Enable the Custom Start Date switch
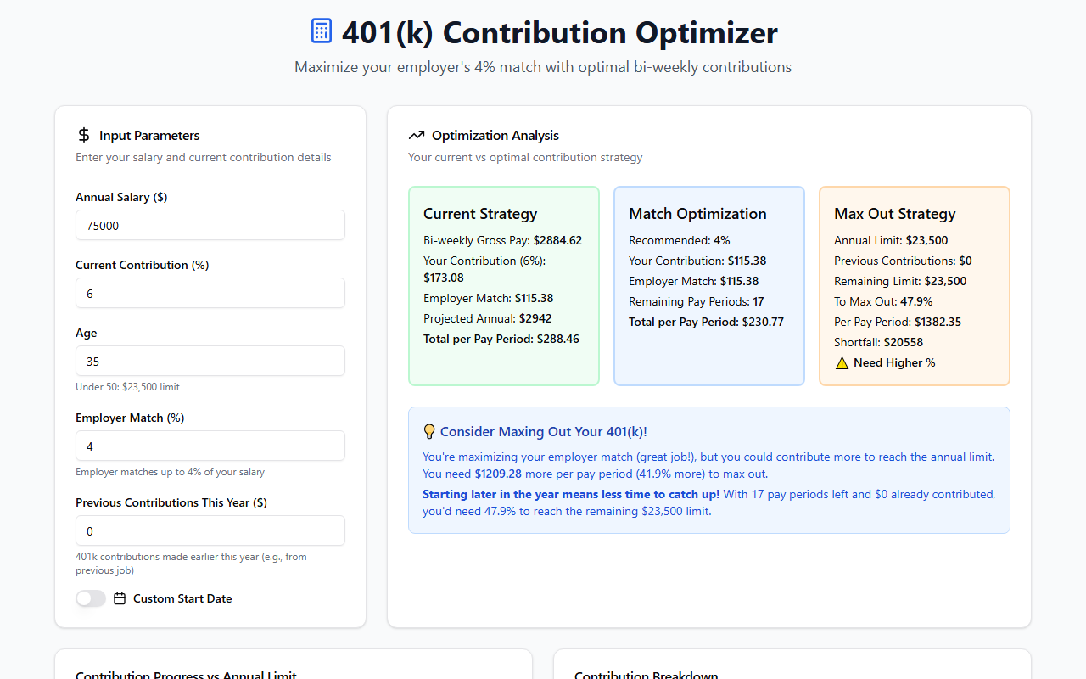1086x679 pixels. [91, 598]
